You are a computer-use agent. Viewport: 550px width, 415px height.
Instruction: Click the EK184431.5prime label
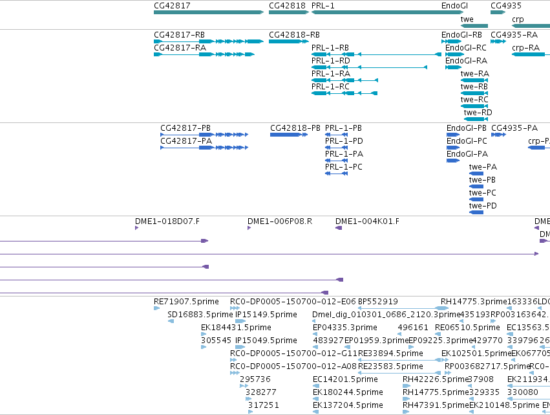click(x=236, y=328)
